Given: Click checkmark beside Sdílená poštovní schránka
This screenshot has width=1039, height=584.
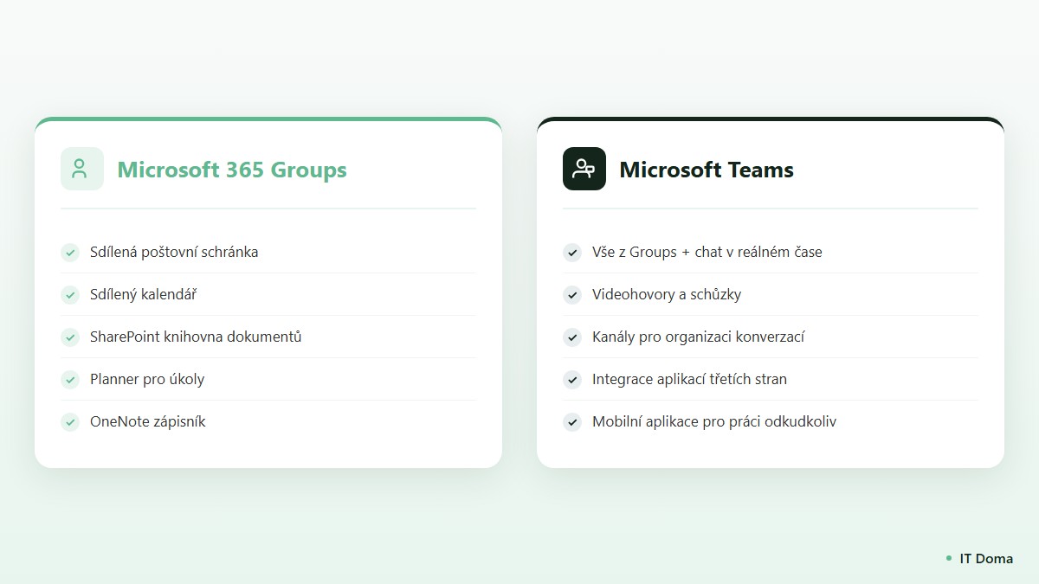Looking at the screenshot, I should tap(70, 253).
